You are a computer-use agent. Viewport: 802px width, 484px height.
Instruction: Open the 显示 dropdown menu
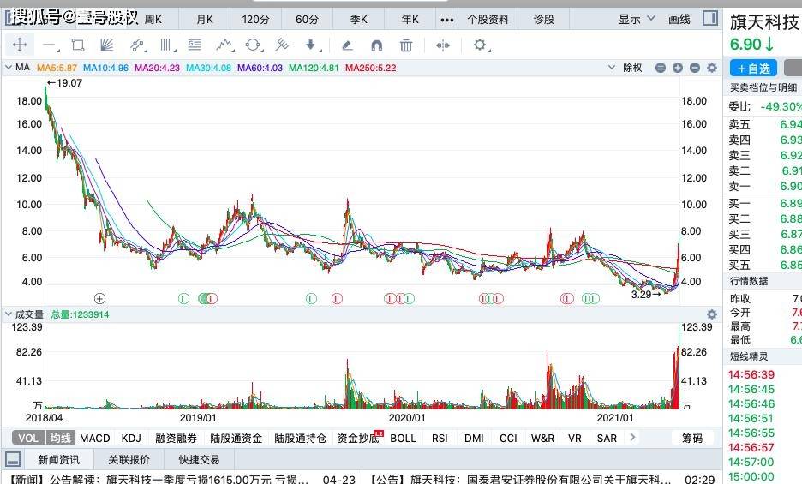pos(637,19)
